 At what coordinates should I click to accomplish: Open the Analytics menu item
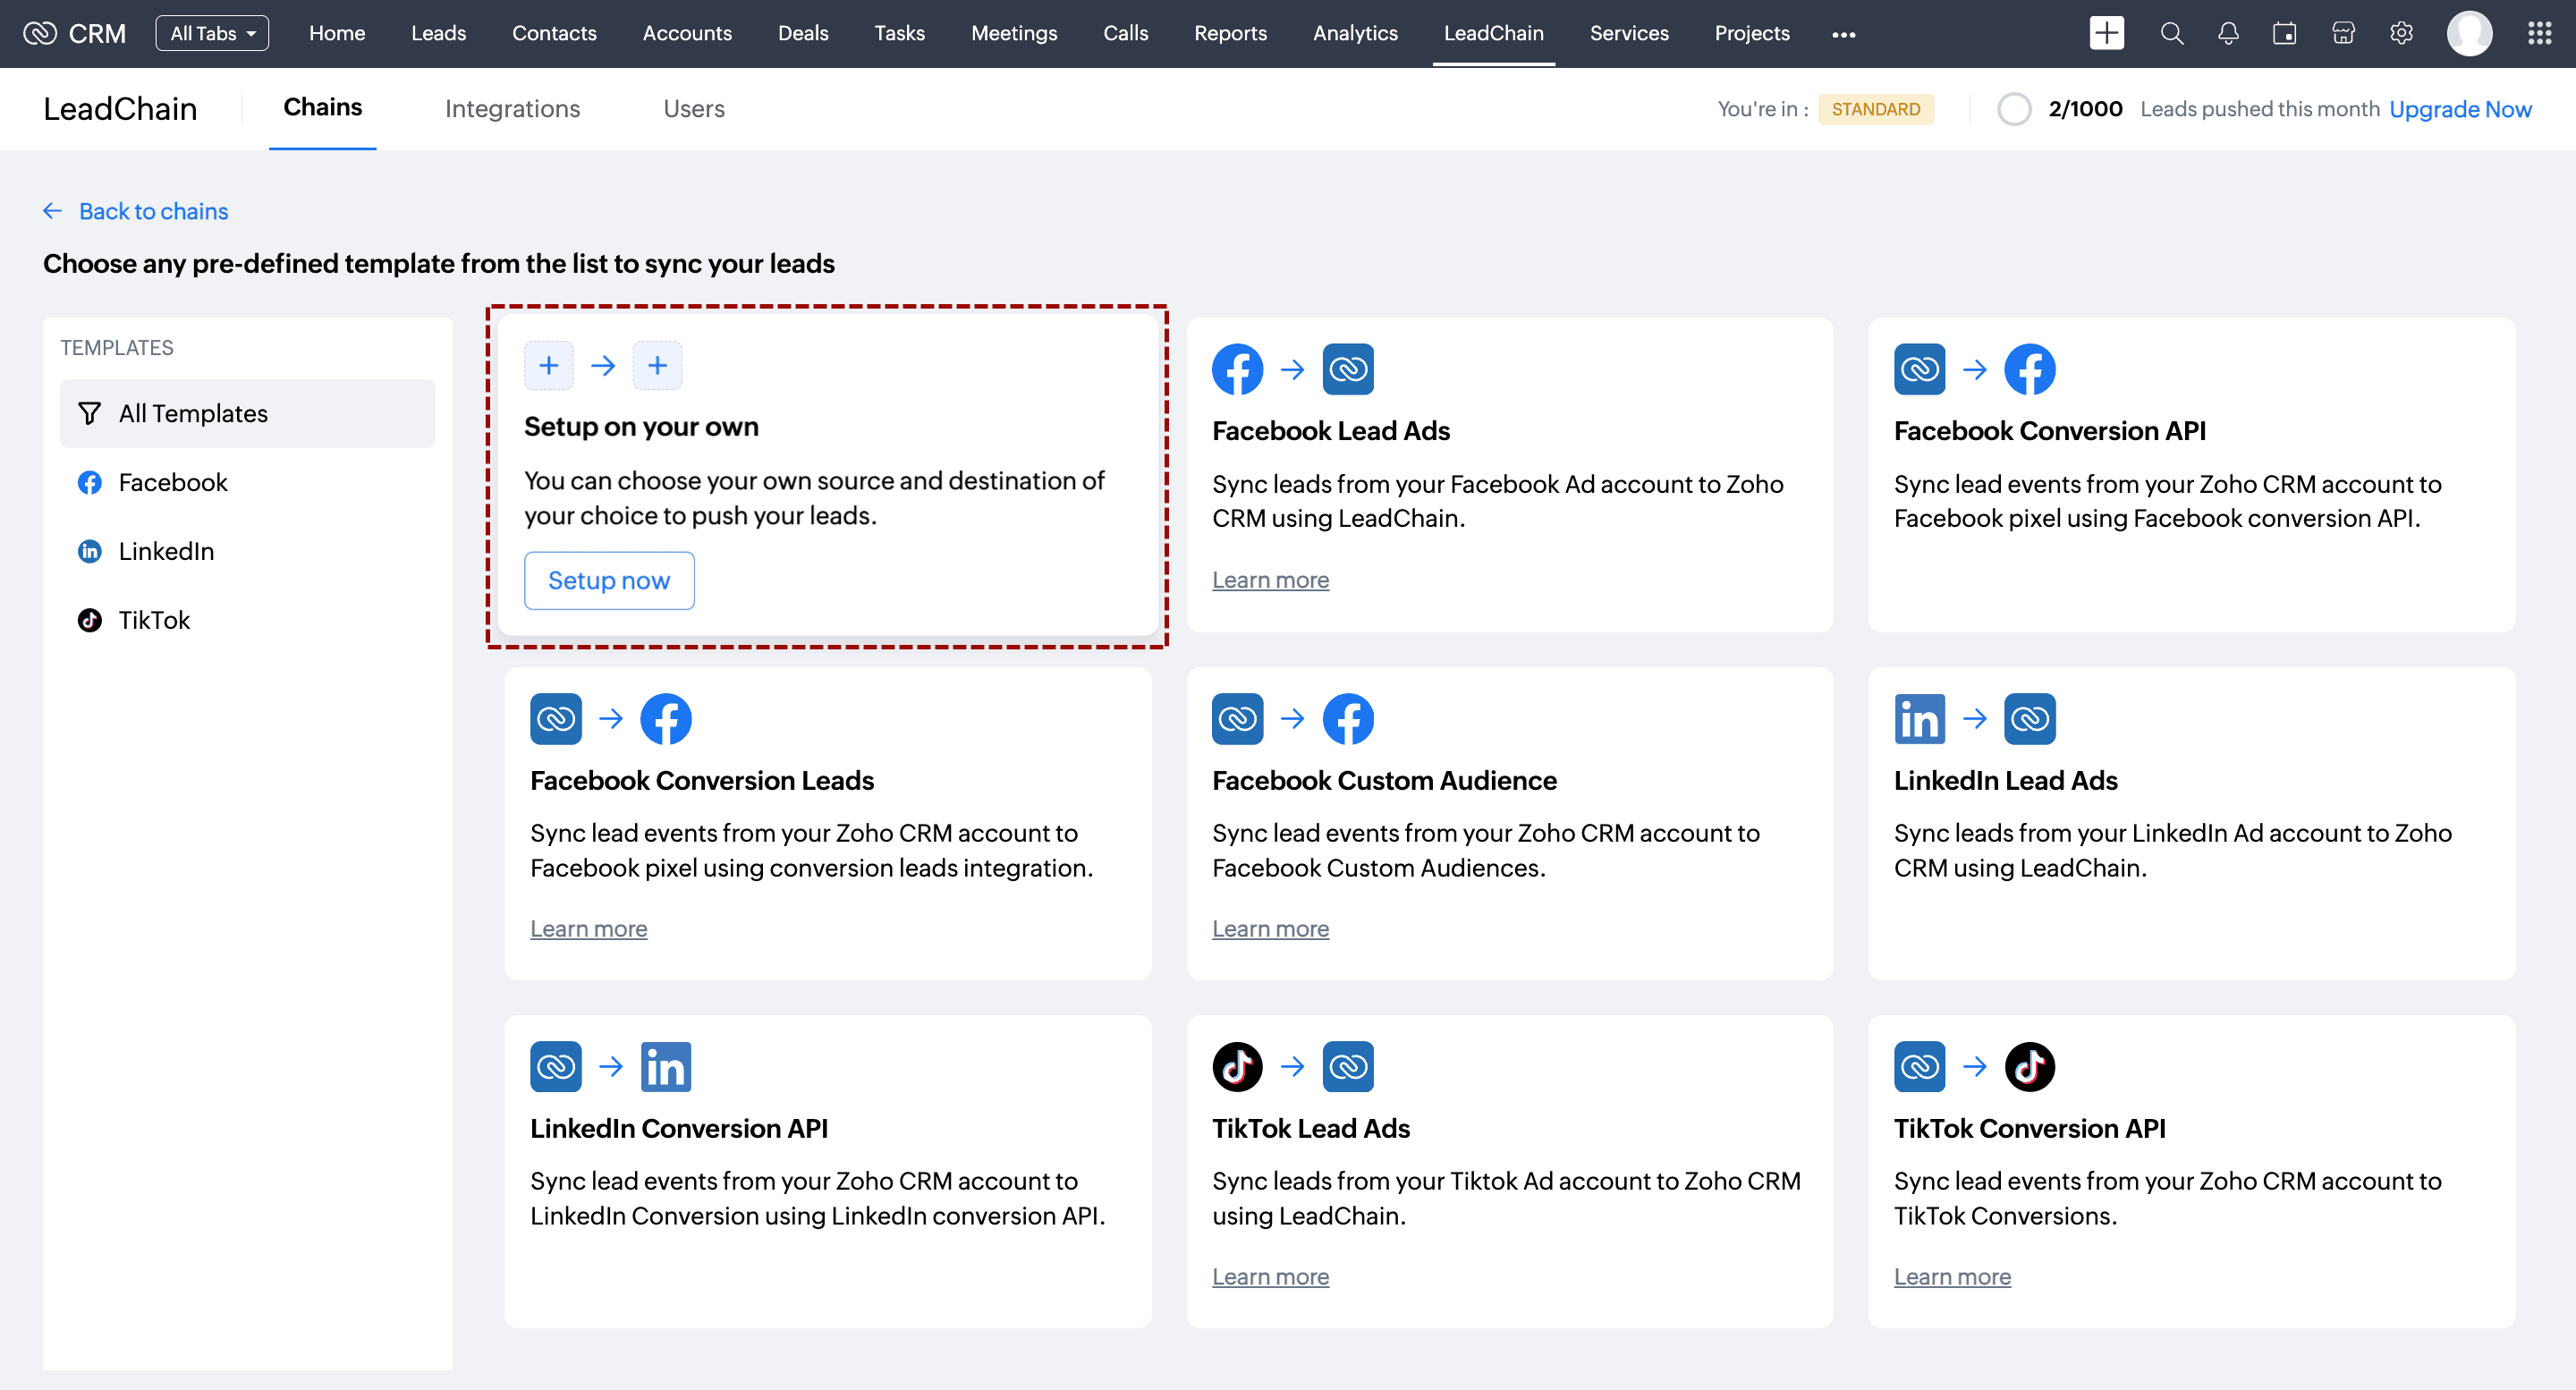pyautogui.click(x=1355, y=33)
